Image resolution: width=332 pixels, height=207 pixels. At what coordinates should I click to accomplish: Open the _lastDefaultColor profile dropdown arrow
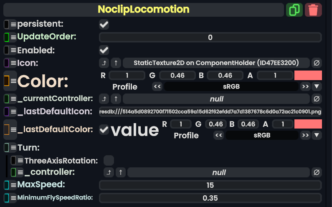(317, 135)
